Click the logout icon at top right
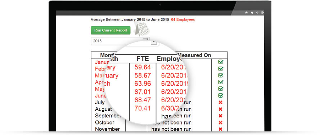Image resolution: width=320 pixels, height=135 pixels. point(263,13)
